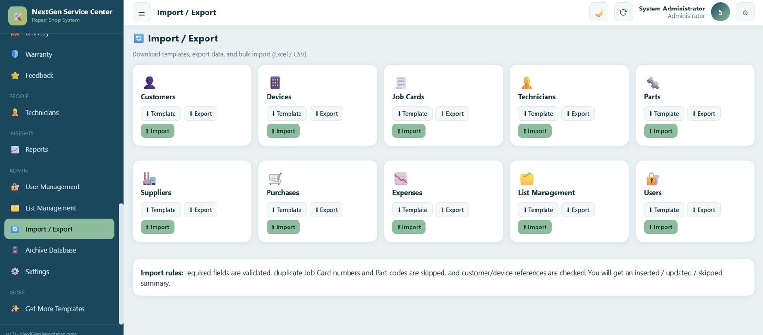This screenshot has width=763, height=335.
Task: Switch to dark mode moon icon
Action: pos(599,12)
